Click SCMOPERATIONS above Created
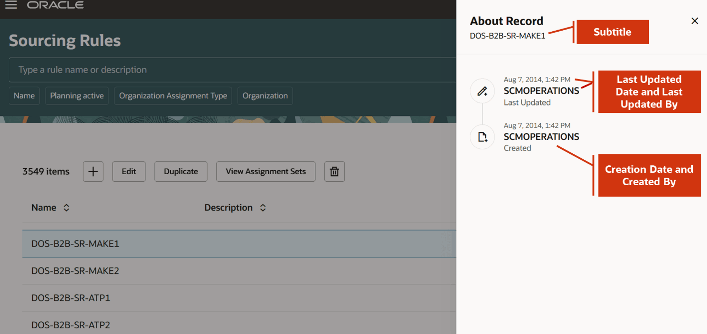This screenshot has width=707, height=334. coord(541,137)
